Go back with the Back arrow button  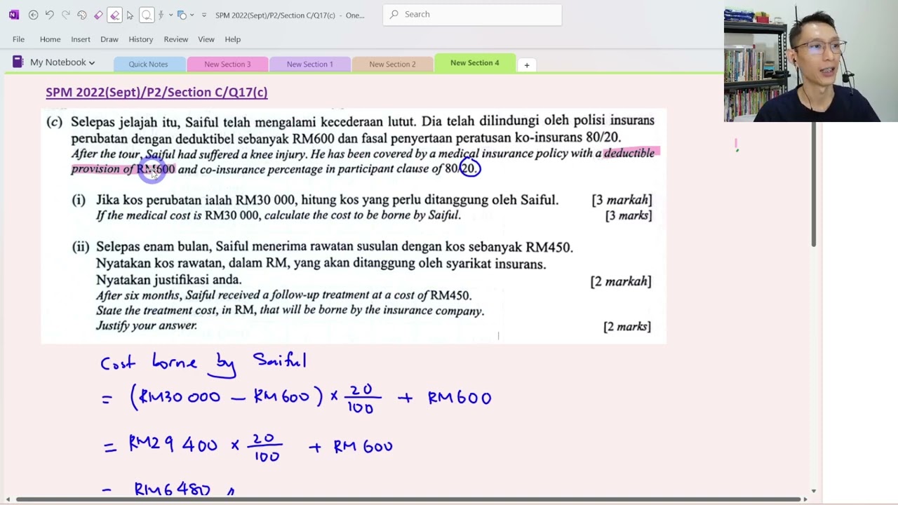click(x=33, y=15)
